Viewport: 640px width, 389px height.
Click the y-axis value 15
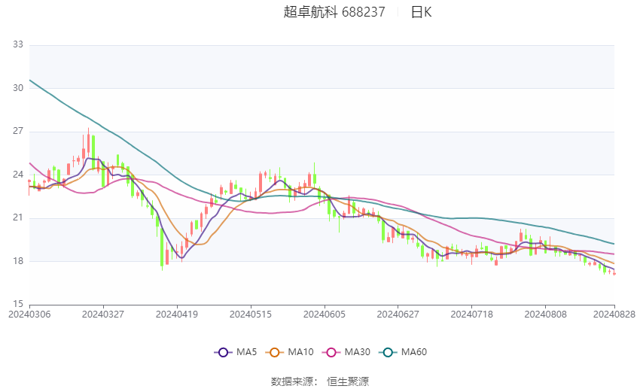tap(18, 304)
